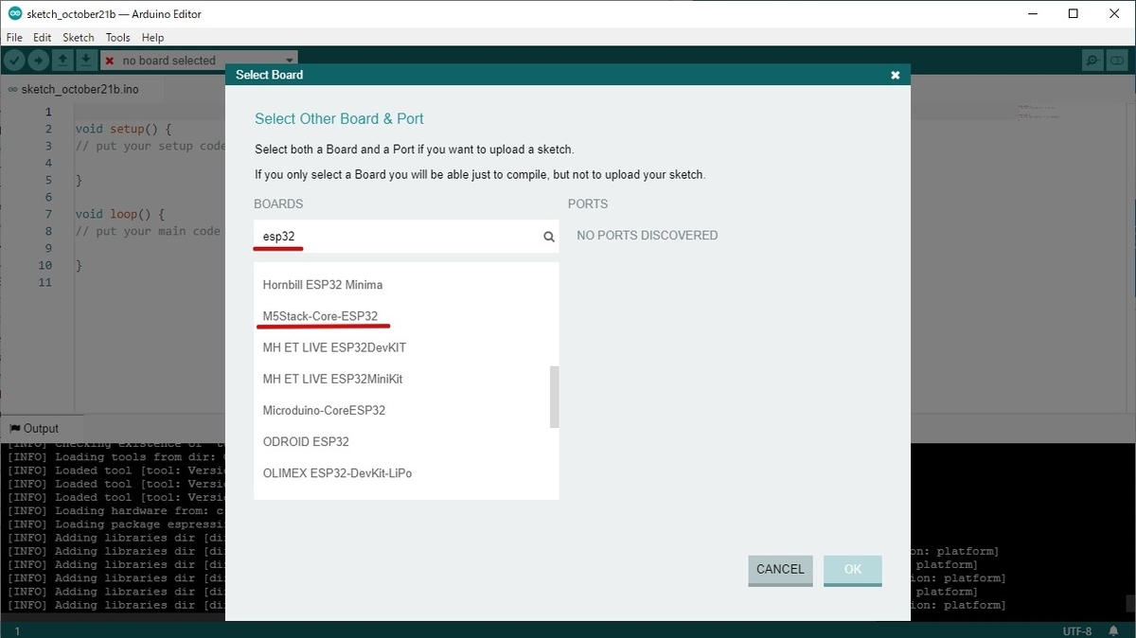Click the void loop() code line
This screenshot has width=1136, height=638.
(120, 214)
